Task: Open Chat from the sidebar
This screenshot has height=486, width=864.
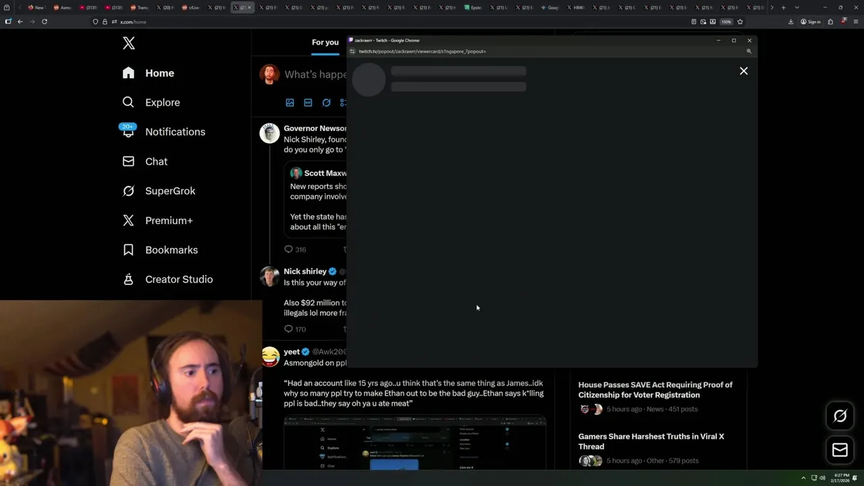Action: tap(144, 161)
